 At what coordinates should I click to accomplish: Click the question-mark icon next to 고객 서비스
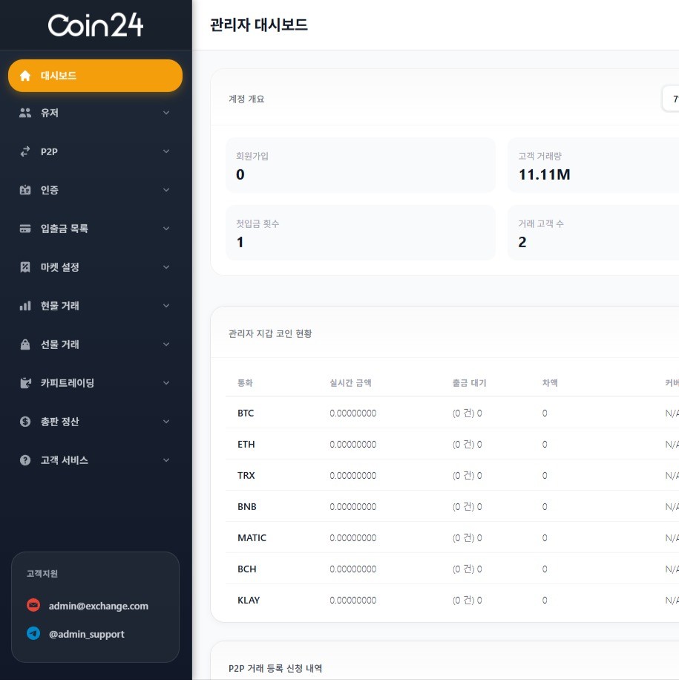[x=25, y=460]
